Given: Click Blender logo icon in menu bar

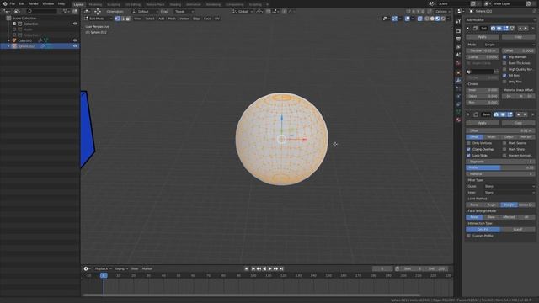Looking at the screenshot, I should 5,3.
